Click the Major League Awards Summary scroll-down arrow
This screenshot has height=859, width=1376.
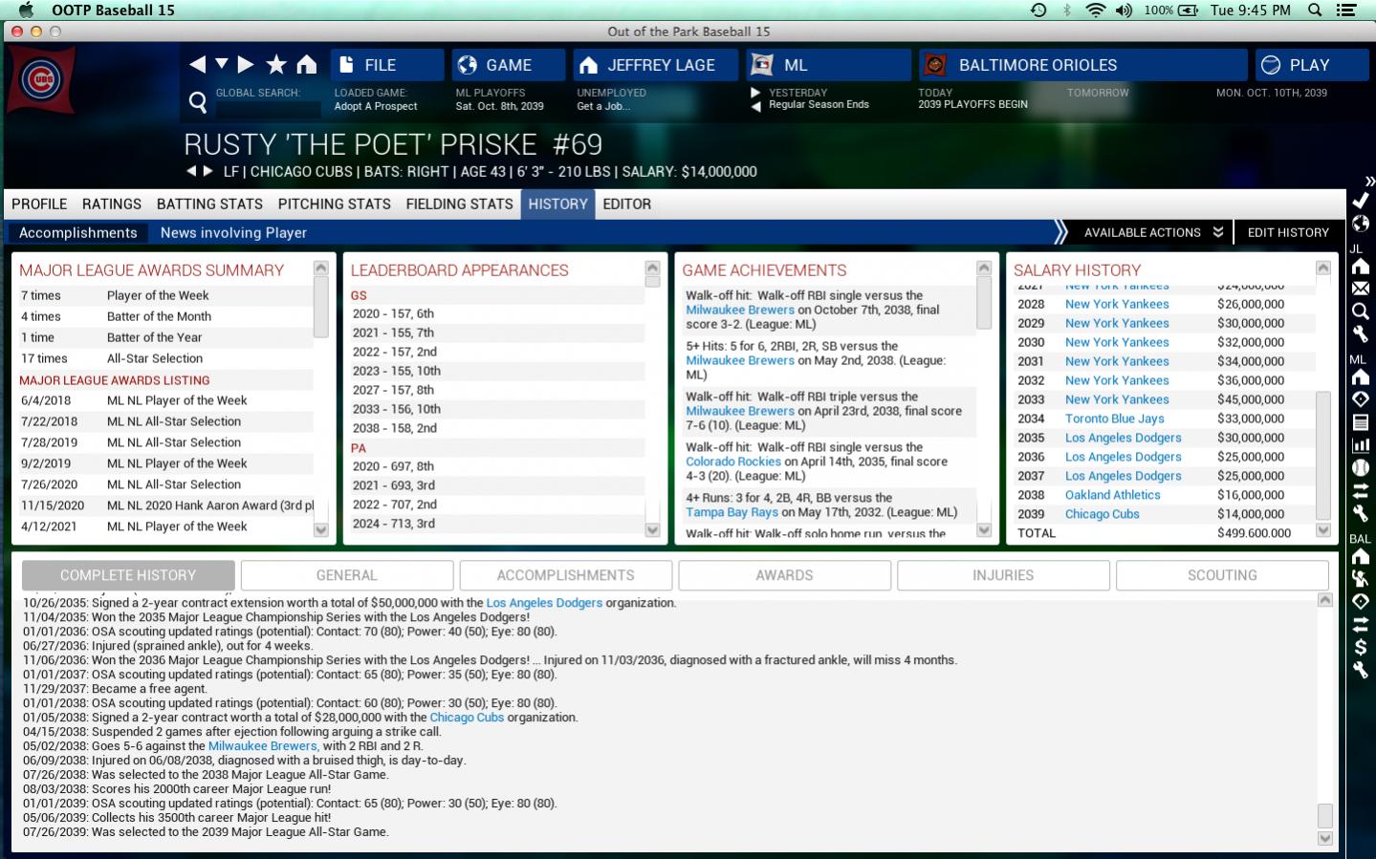[321, 530]
